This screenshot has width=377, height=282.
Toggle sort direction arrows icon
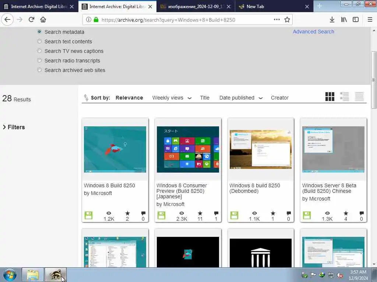click(86, 98)
